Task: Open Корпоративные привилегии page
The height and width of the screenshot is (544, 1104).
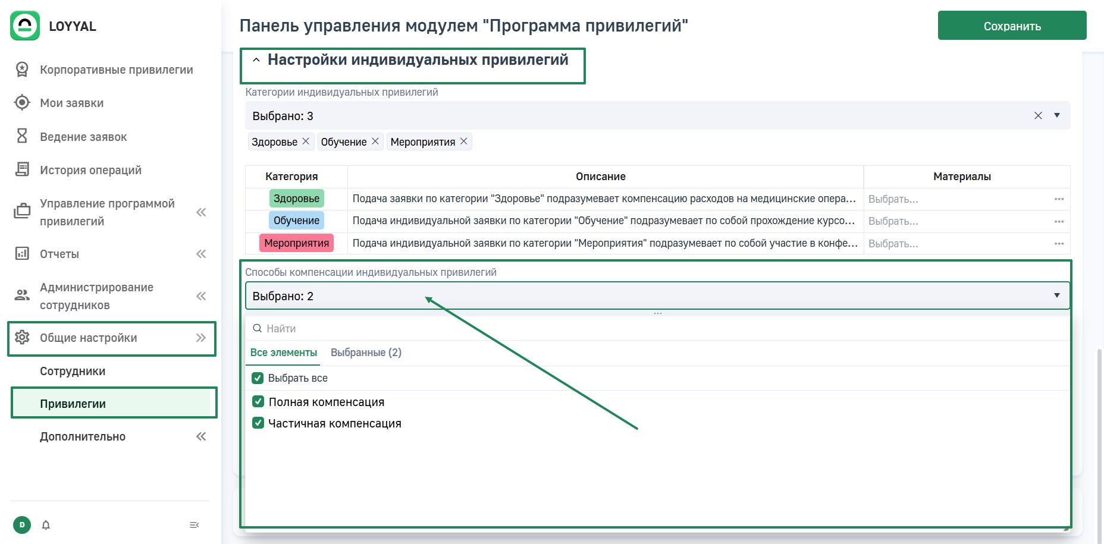Action: [116, 70]
